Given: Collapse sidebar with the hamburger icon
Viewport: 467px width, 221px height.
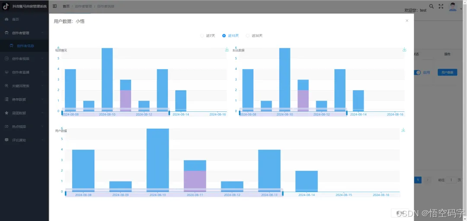Looking at the screenshot, I should click(x=55, y=6).
